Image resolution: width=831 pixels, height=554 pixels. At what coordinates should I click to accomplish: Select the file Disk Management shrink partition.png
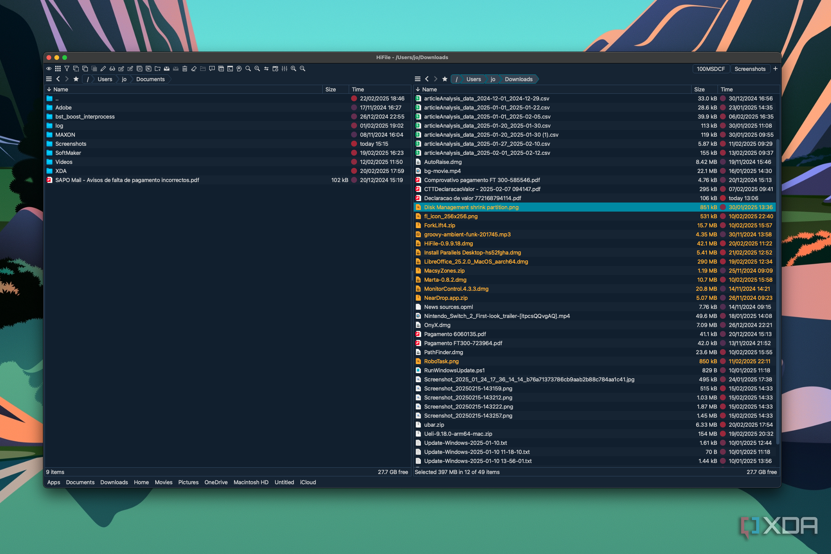coord(471,207)
